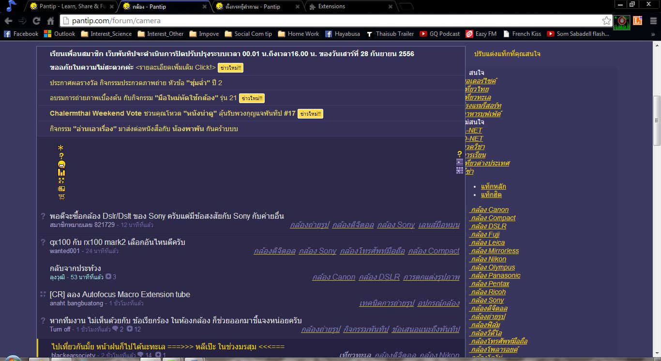Select แท็กหลัก tab in sidebar
Image resolution: width=661 pixels, height=361 pixels.
[494, 186]
